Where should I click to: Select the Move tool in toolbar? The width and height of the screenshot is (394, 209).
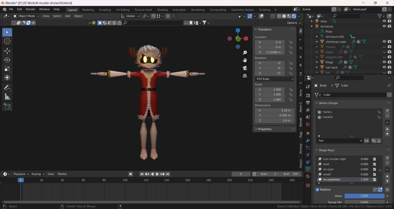coord(7,51)
